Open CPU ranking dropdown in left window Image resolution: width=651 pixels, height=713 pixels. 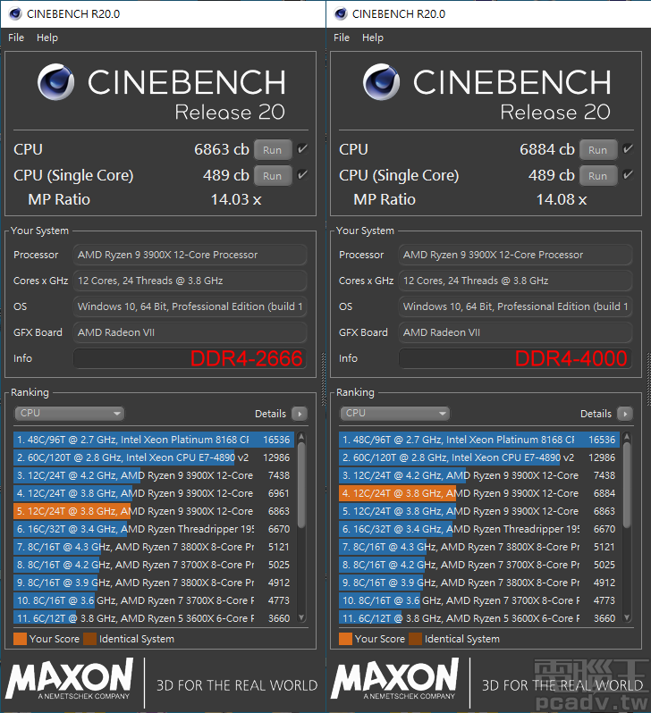click(69, 413)
